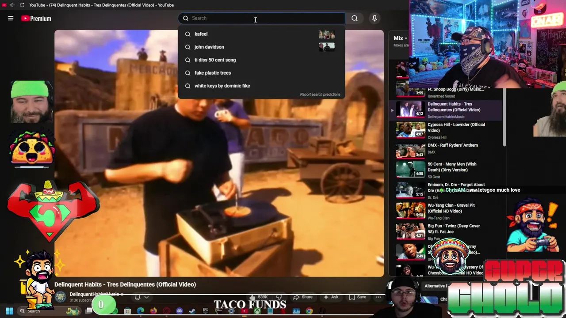Image resolution: width=566 pixels, height=318 pixels.
Task: Open Microsoft Edge from the taskbar
Action: (141, 311)
